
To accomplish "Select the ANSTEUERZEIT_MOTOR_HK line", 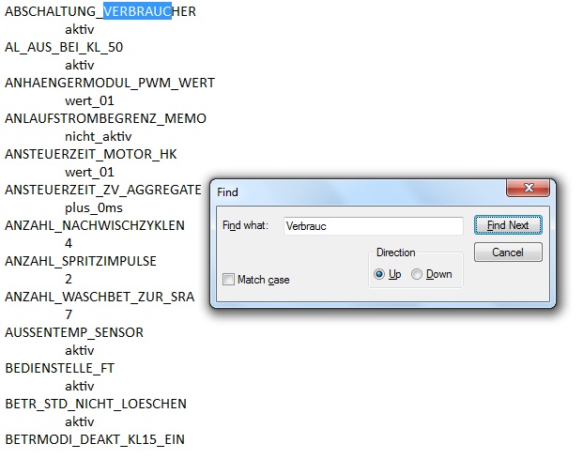I will 91,154.
